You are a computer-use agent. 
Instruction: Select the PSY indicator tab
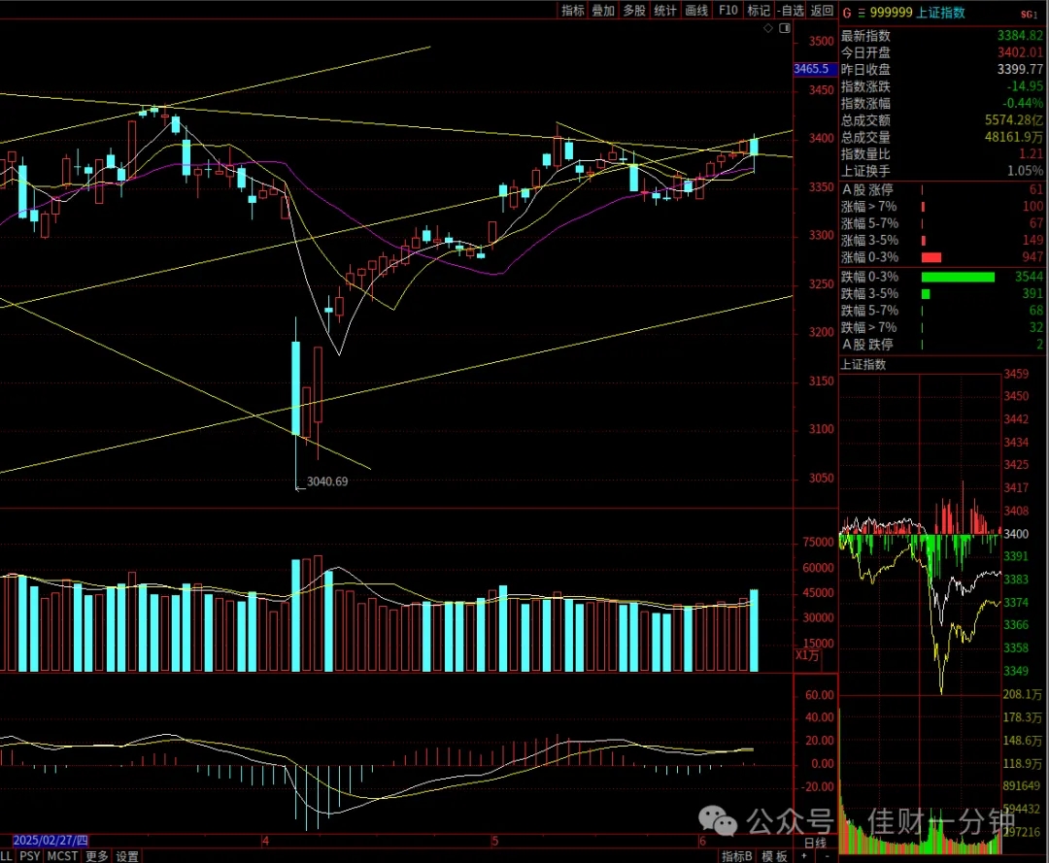[x=29, y=855]
